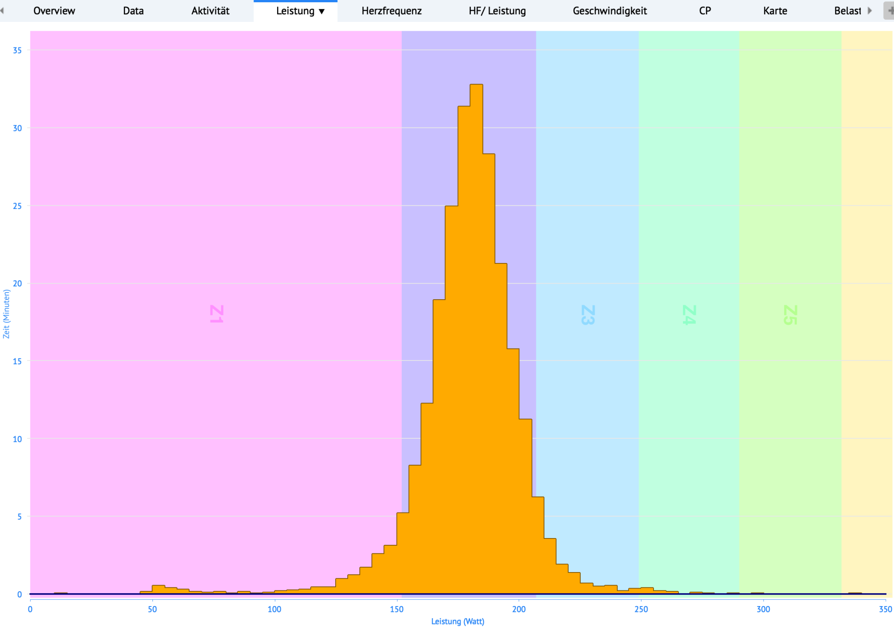The image size is (894, 628).
Task: Select the CP tab
Action: click(x=705, y=11)
